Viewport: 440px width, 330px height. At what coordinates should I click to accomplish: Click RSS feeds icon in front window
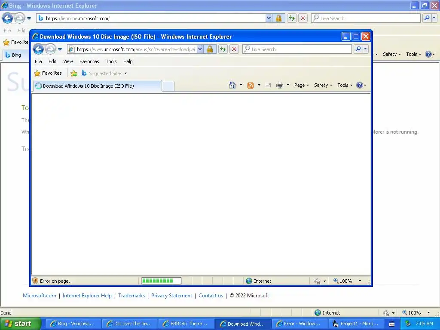coord(251,86)
